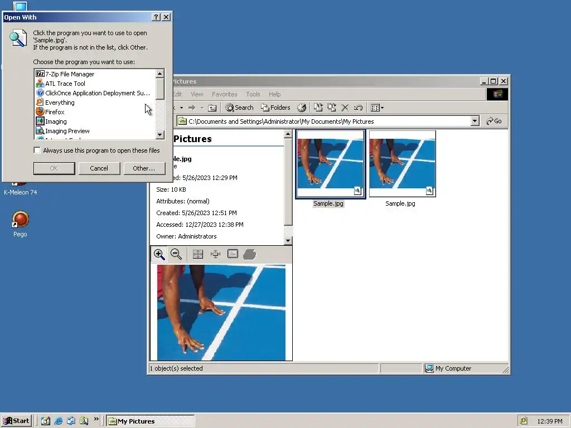Click the full-size preview icon with four arrows

pyautogui.click(x=198, y=254)
